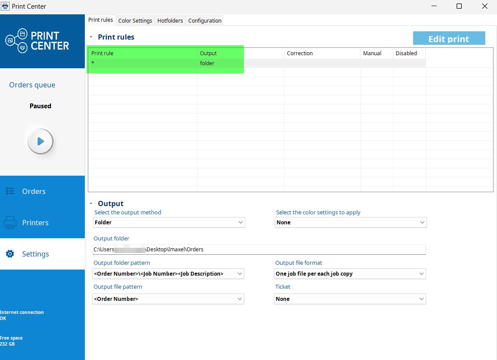Click the Print Center logo in sidebar
Screen dimensions: 497x360
point(37,41)
